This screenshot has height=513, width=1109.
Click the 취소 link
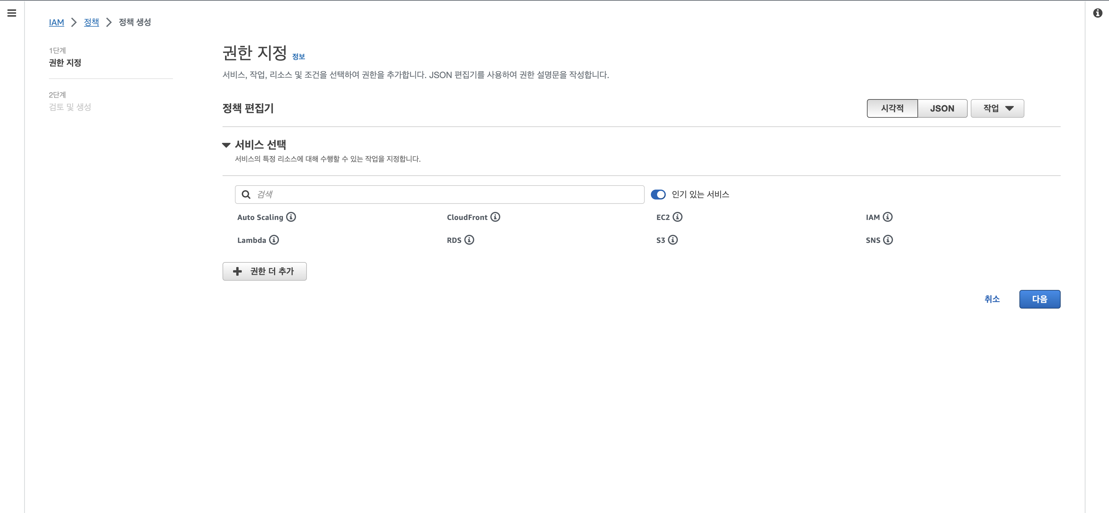point(992,299)
